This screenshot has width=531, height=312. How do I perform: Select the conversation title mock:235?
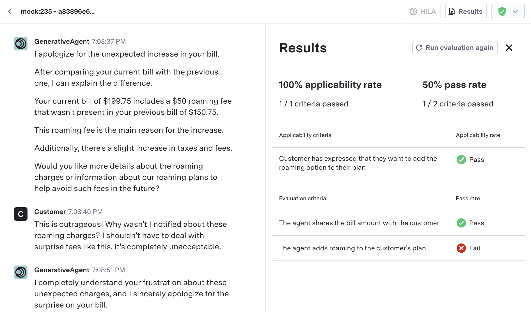click(58, 11)
